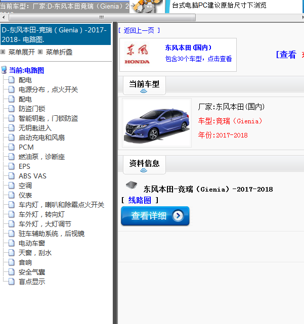Screen dimensions: 304x324
Task: Click the document icon beside EPS
Action: [x=11, y=166]
